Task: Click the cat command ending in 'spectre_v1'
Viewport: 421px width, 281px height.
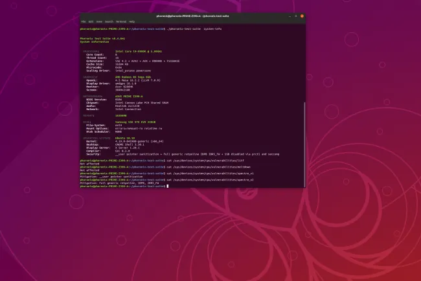Action: 210,174
